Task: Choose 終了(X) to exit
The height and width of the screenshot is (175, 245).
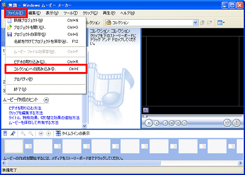Action: (46, 89)
